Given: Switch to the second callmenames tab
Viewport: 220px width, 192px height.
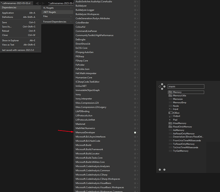Looking at the screenshot, I should 61,3.
